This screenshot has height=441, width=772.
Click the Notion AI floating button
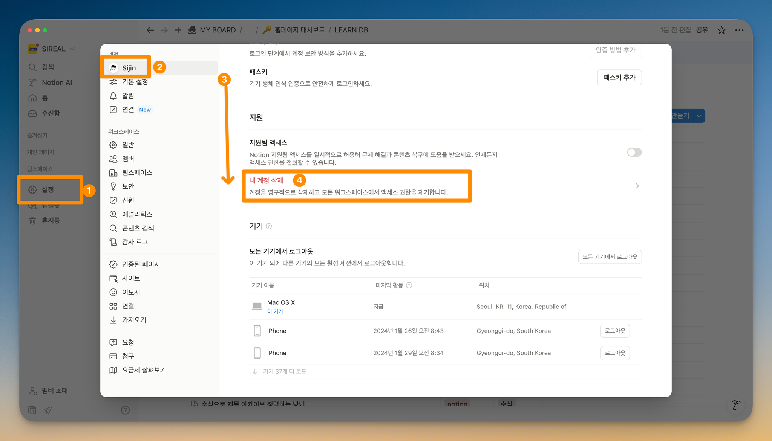coord(736,405)
